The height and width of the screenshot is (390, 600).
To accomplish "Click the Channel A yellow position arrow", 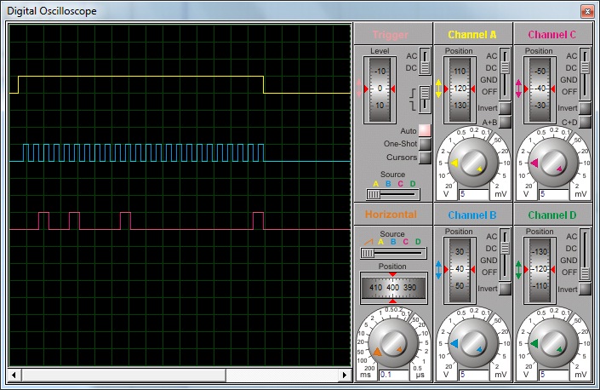I will tap(439, 89).
